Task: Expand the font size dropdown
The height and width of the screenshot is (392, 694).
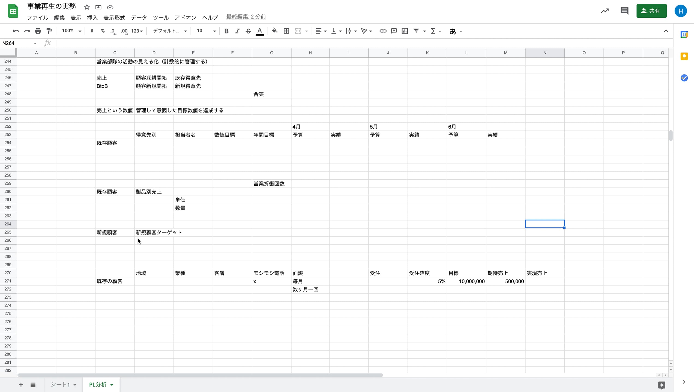Action: coord(214,31)
